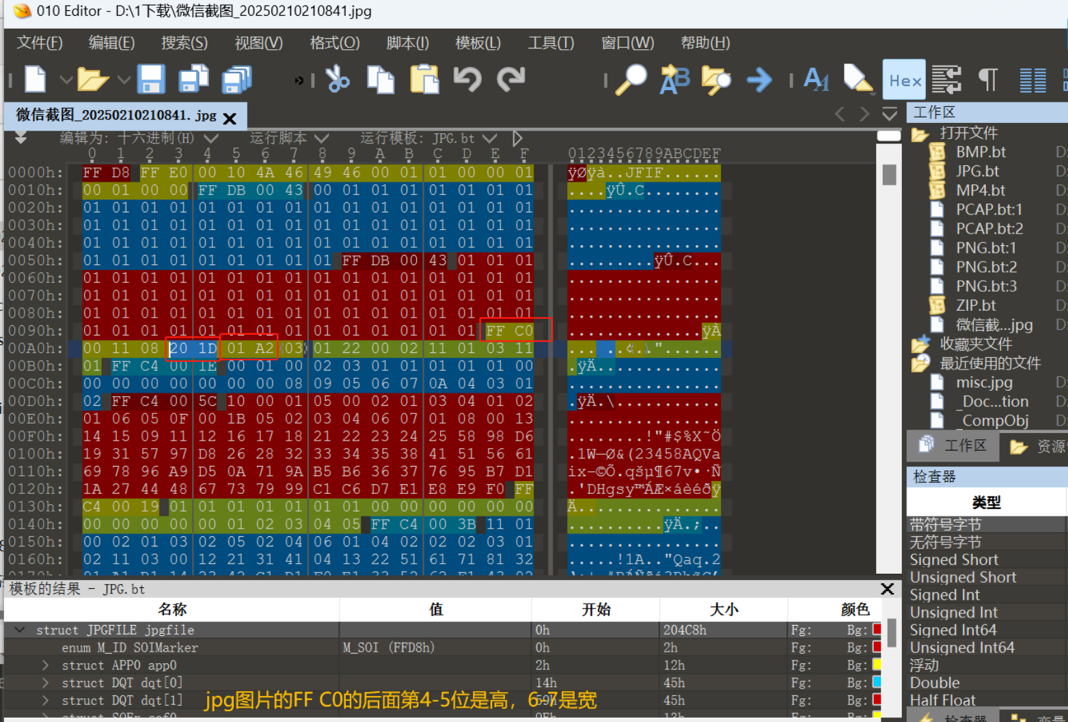This screenshot has width=1068, height=722.
Task: Toggle the column lines icon
Action: [x=1032, y=81]
